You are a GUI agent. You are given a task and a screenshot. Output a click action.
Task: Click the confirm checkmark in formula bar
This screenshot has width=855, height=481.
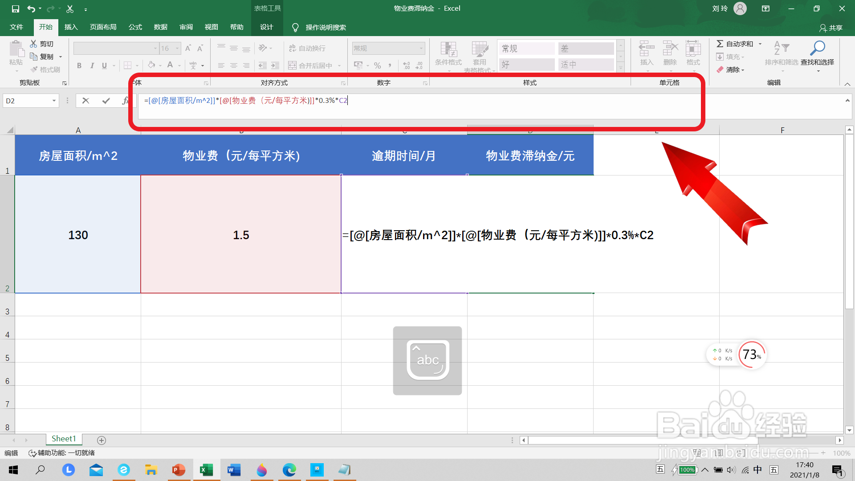coord(106,101)
